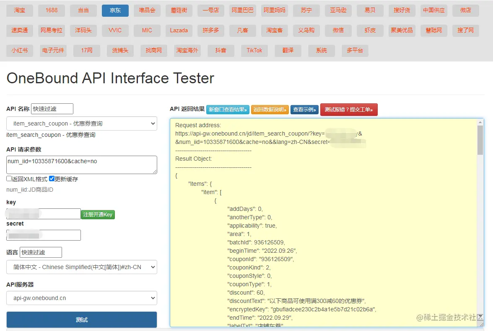Select the 阿里巴巴 tab
493x331 pixels.
243,10
